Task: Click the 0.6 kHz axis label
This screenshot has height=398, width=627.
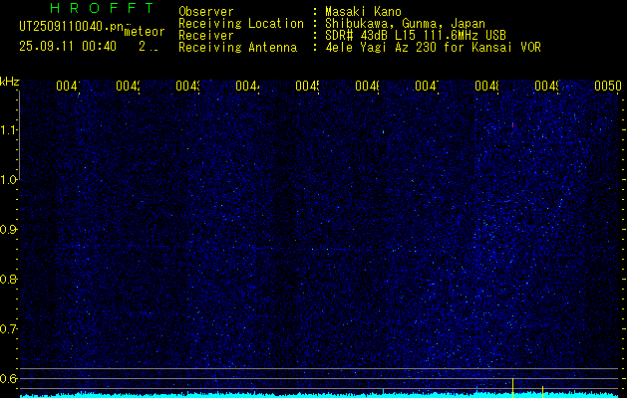Action: pyautogui.click(x=9, y=378)
